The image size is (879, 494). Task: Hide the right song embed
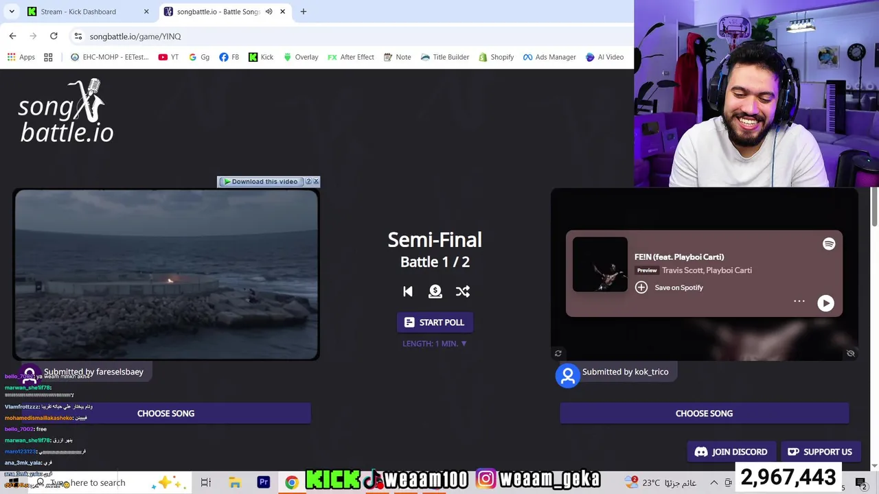pos(851,353)
